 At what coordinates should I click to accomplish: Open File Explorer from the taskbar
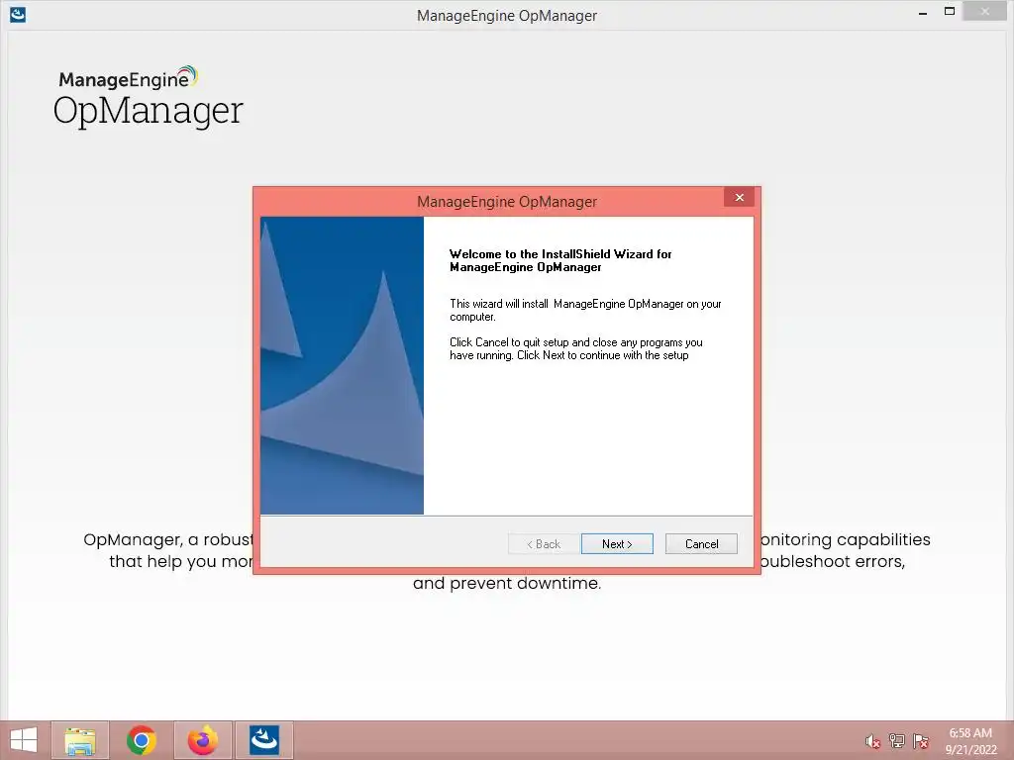click(x=80, y=740)
